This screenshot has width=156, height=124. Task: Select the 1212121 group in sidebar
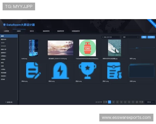coord(9,46)
